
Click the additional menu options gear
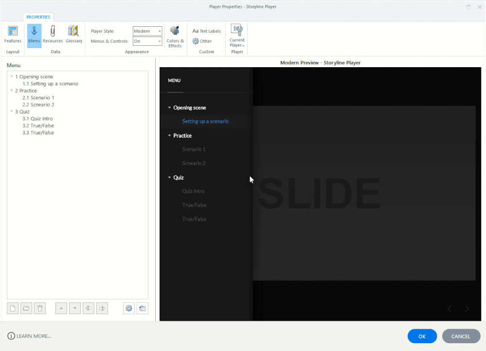tap(129, 308)
